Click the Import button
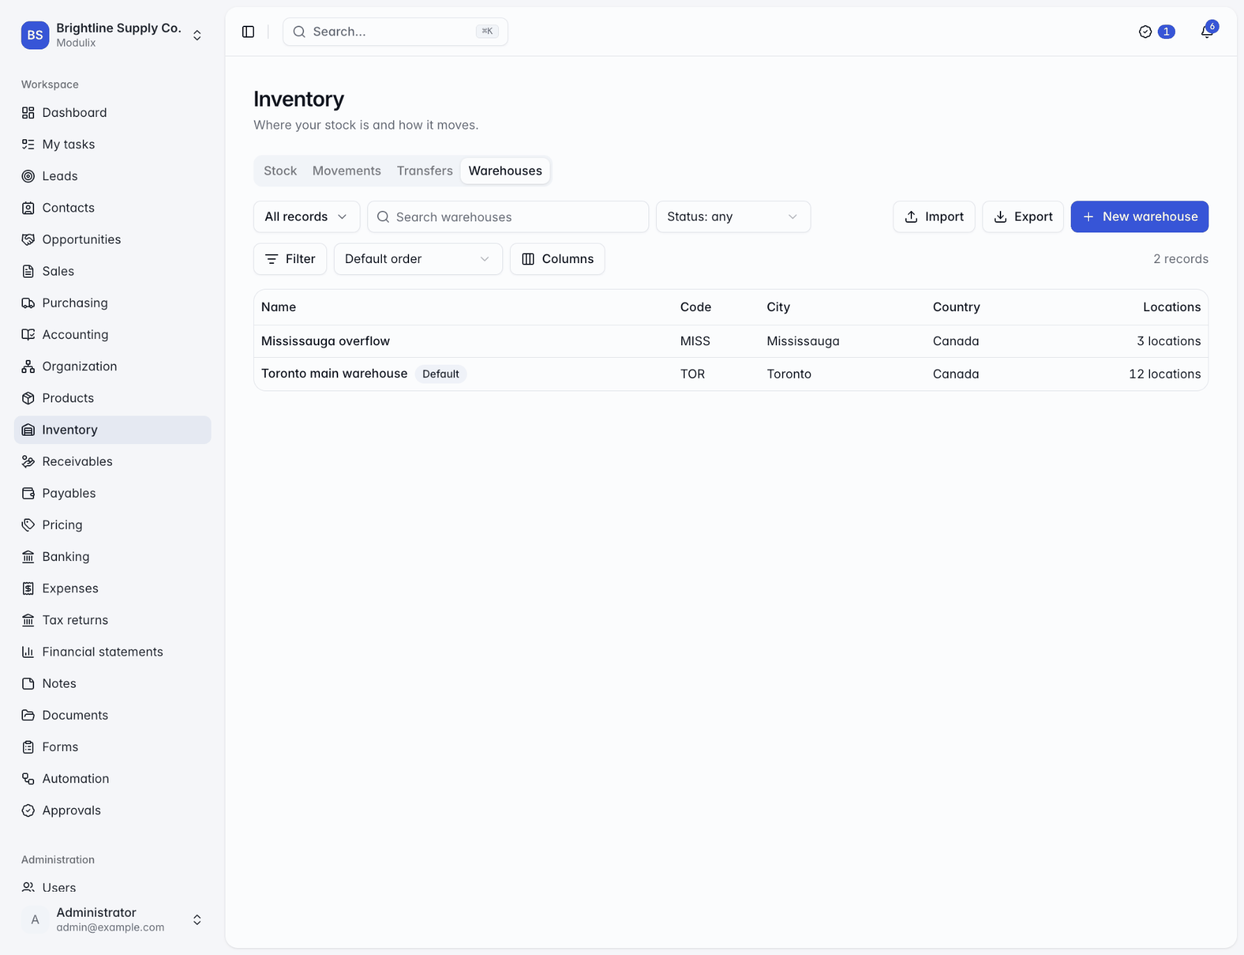Viewport: 1244px width, 955px height. [934, 216]
